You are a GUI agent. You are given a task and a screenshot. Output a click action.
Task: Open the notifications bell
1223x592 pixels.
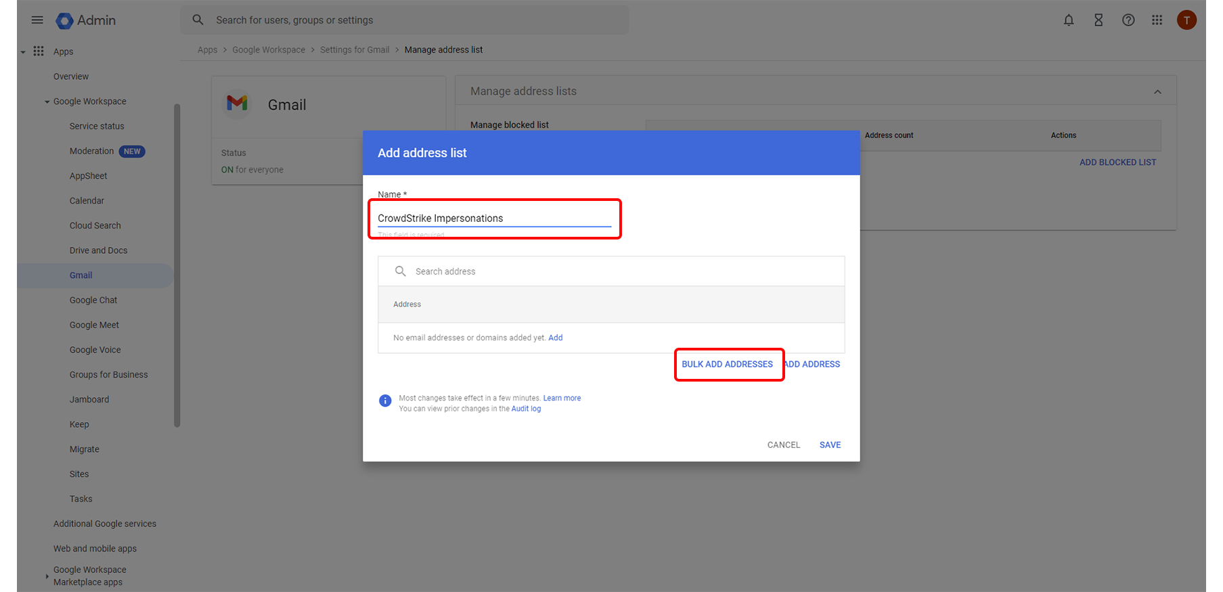(x=1069, y=20)
